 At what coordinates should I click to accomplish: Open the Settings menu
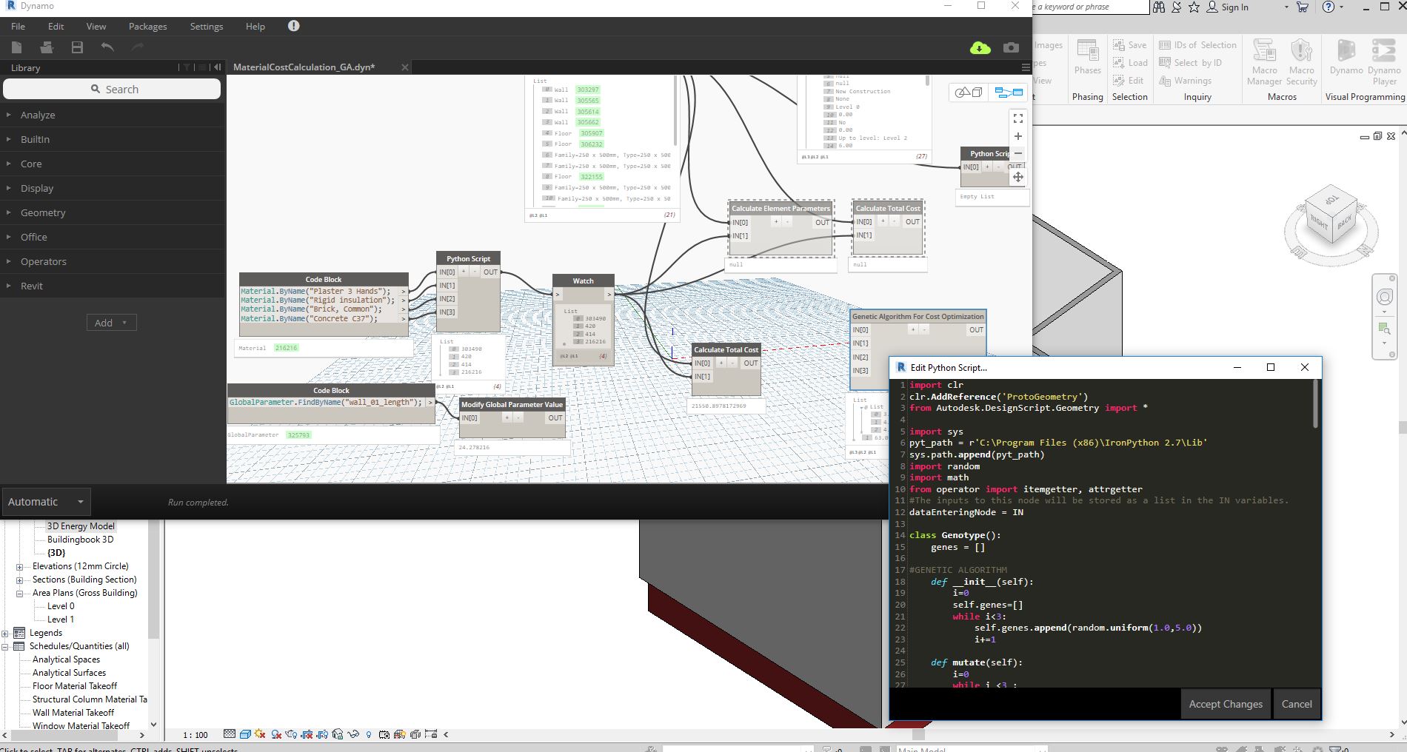[x=206, y=27]
